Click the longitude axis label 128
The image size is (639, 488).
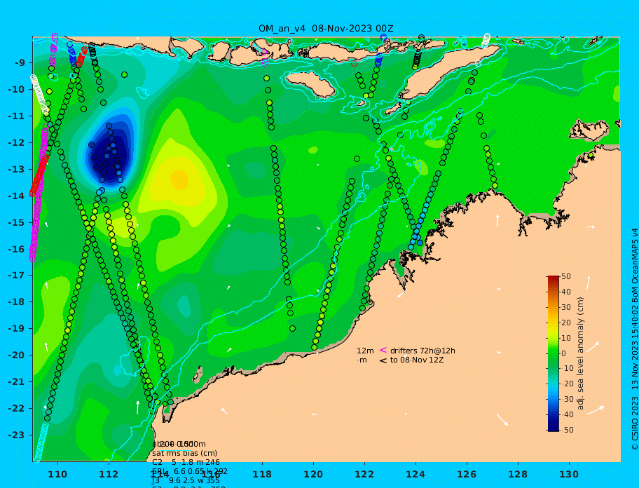pyautogui.click(x=518, y=475)
